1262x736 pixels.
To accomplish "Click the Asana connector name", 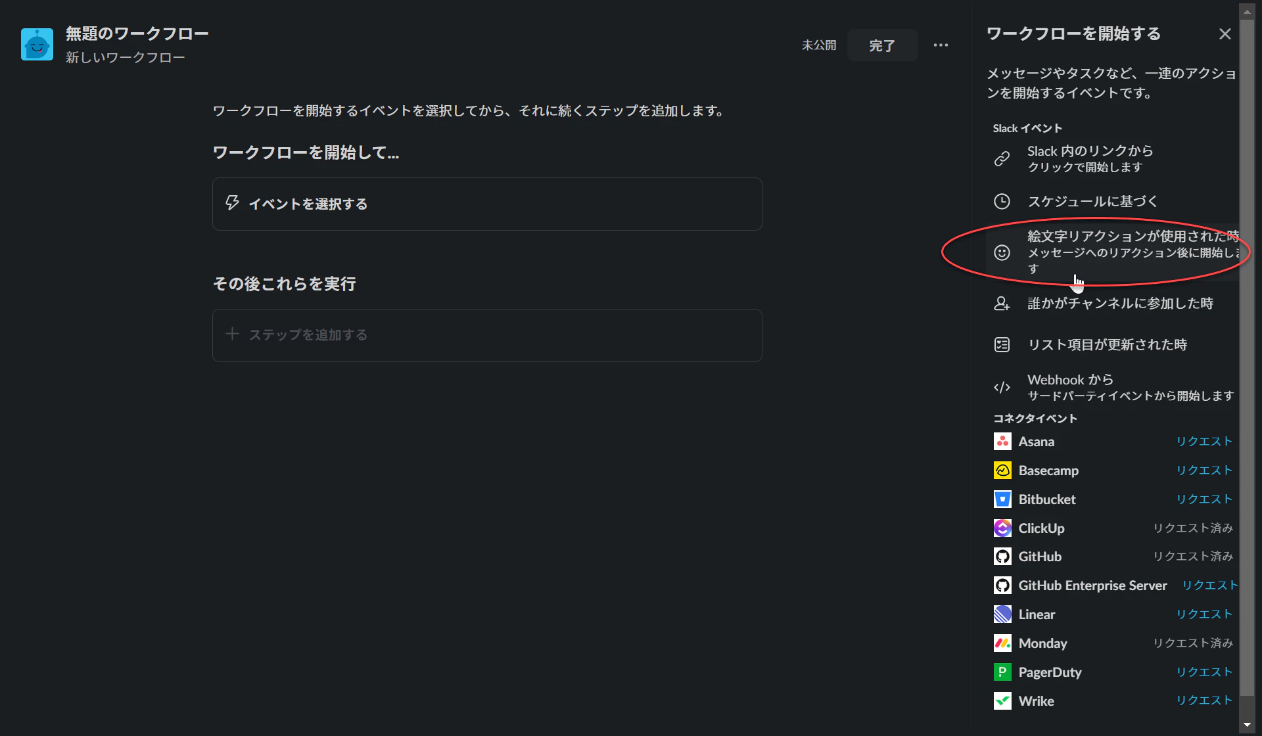I will pyautogui.click(x=1037, y=442).
